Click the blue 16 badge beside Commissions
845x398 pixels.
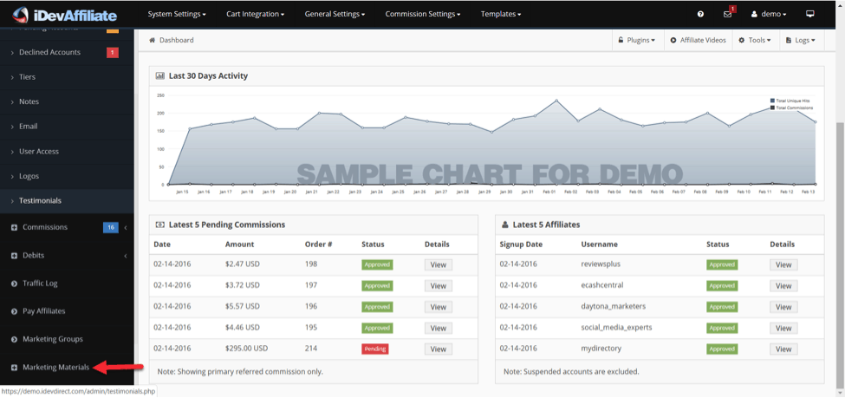pos(110,227)
